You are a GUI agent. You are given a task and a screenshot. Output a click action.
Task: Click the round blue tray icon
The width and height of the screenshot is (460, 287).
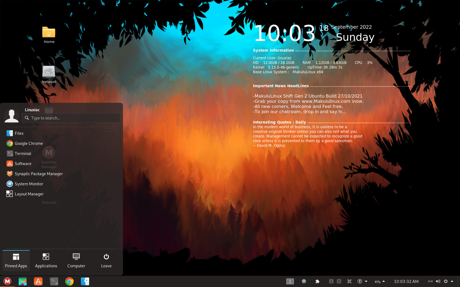pos(304,281)
